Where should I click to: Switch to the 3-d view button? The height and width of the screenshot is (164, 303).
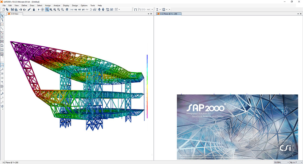click(x=72, y=9)
